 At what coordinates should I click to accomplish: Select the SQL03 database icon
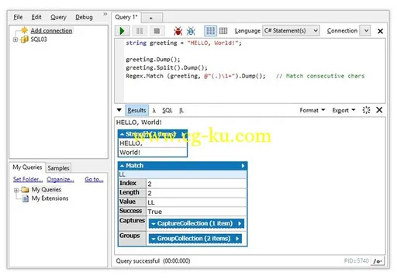[25, 40]
